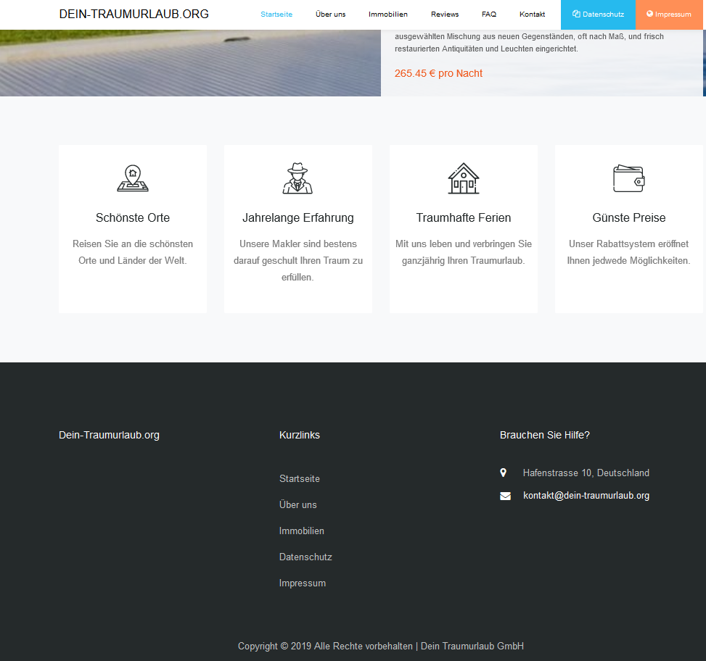Click the map pin icon above Schönste Orte
The width and height of the screenshot is (706, 661).
click(133, 178)
